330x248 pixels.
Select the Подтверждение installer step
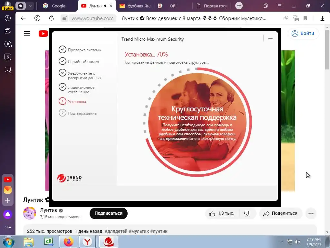pyautogui.click(x=78, y=113)
